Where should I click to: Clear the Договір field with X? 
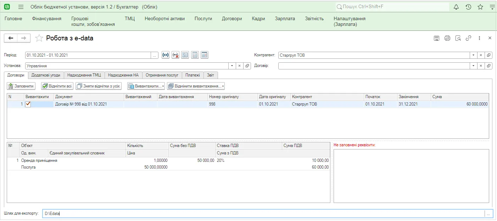pyautogui.click(x=481, y=66)
